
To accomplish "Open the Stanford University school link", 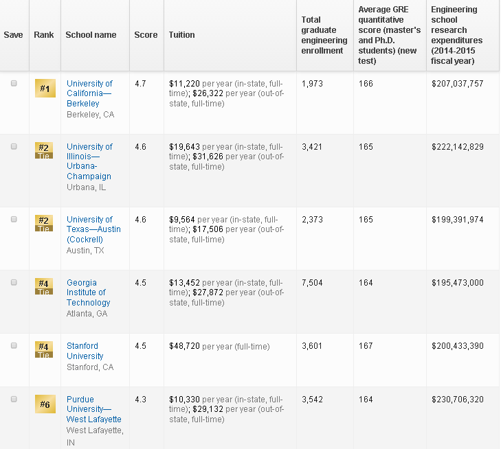I will coord(85,351).
